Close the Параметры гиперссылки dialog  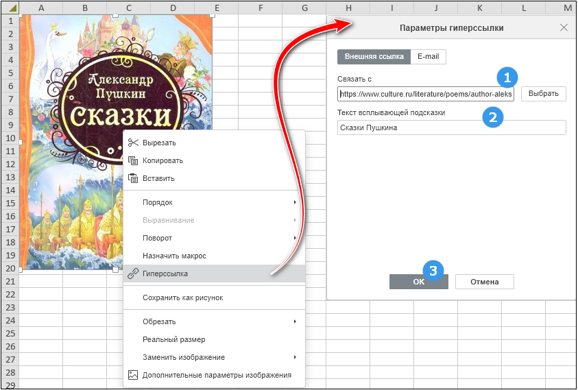[564, 27]
